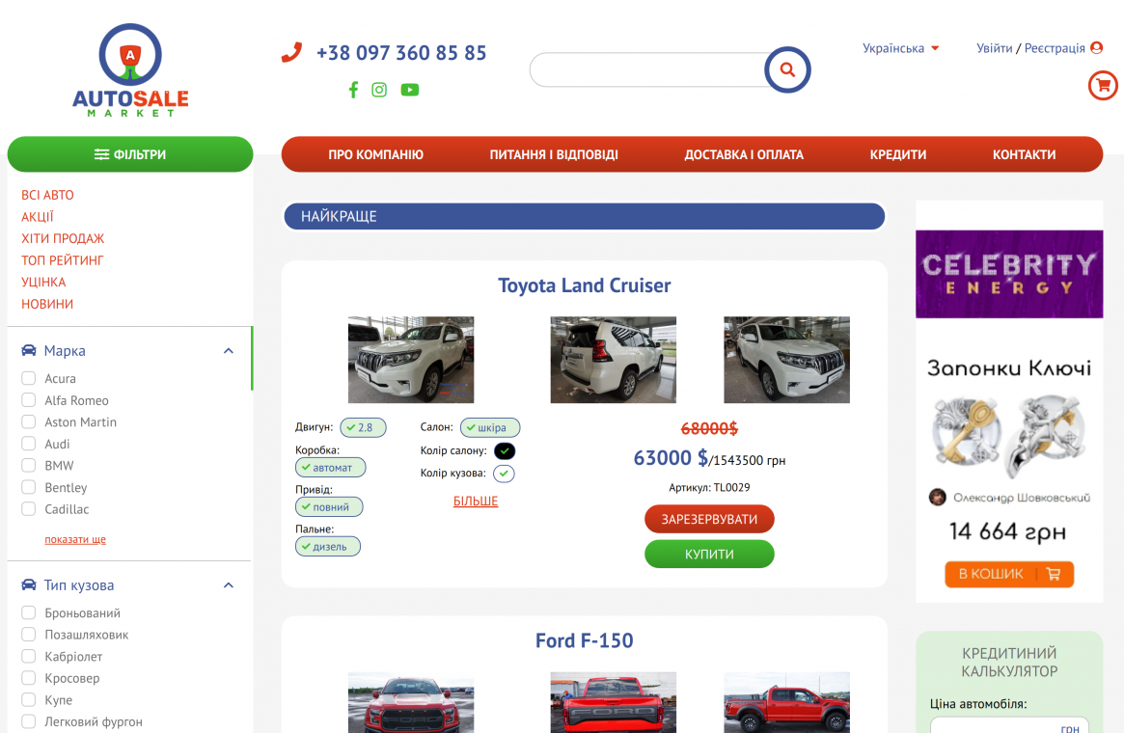Click the magnifier search button
This screenshot has height=733, width=1124.
787,69
